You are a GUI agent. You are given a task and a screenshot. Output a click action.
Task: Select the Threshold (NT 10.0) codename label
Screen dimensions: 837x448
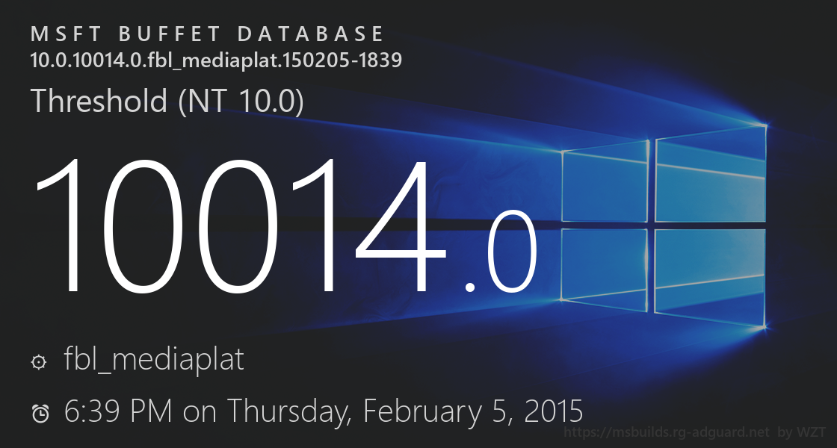[x=167, y=101]
